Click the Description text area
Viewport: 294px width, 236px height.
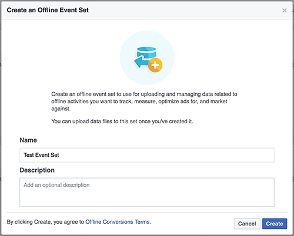pyautogui.click(x=147, y=192)
